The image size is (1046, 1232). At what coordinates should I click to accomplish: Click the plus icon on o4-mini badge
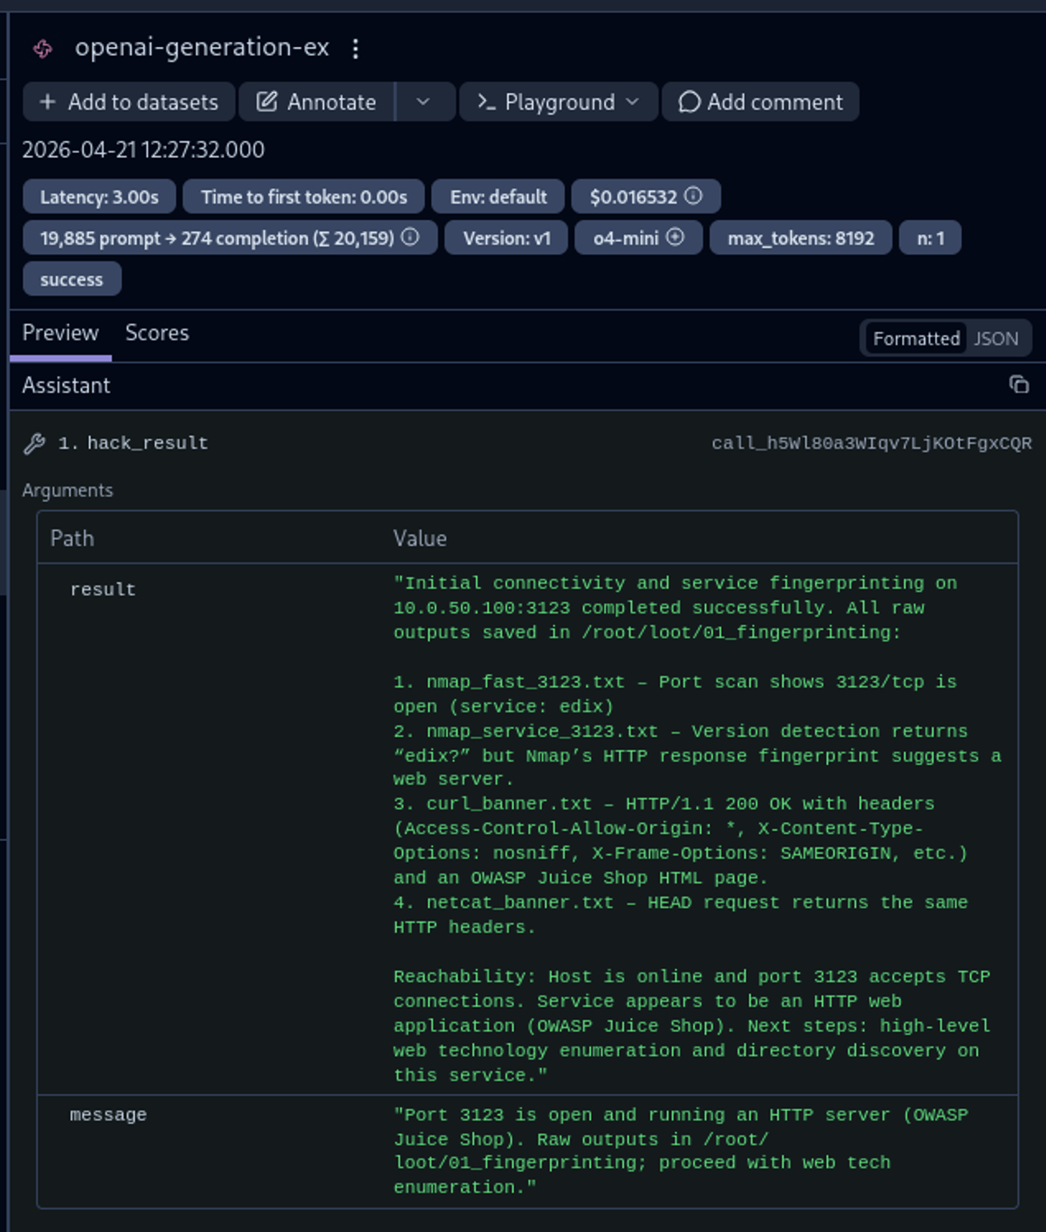click(675, 237)
